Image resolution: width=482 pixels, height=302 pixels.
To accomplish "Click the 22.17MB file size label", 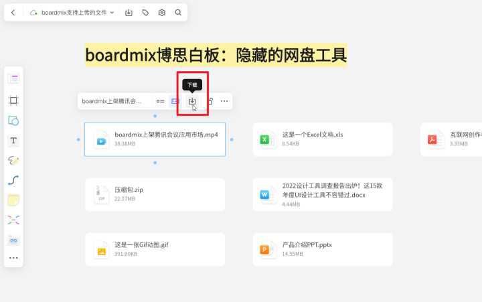I will tap(125, 199).
